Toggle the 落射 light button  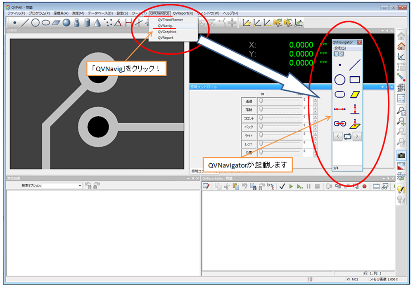[249, 110]
